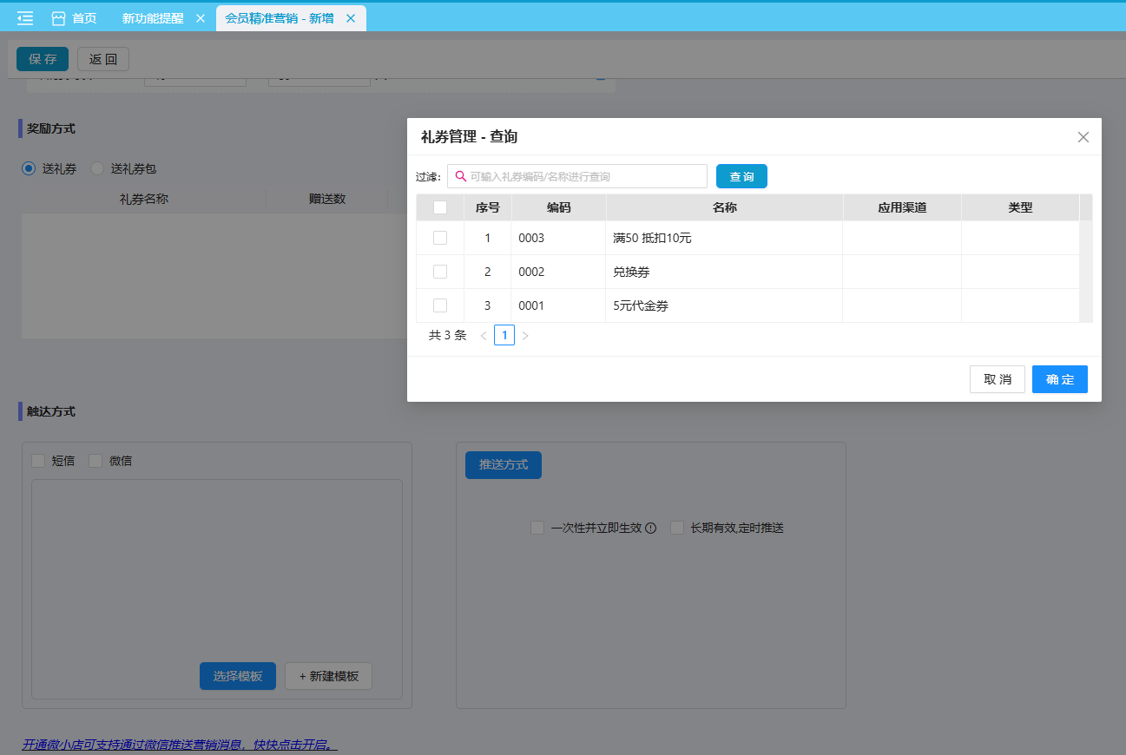
Task: Switch to the 新功能提醒 tab
Action: coord(153,18)
